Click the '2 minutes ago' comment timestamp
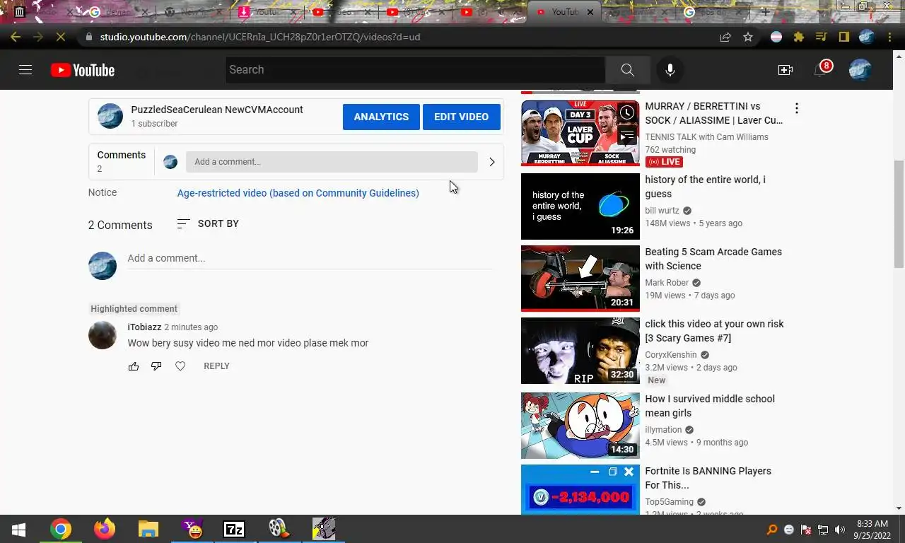 click(191, 327)
